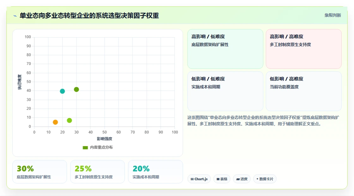
Task: Click the 象限判断 label
Action: (333, 15)
